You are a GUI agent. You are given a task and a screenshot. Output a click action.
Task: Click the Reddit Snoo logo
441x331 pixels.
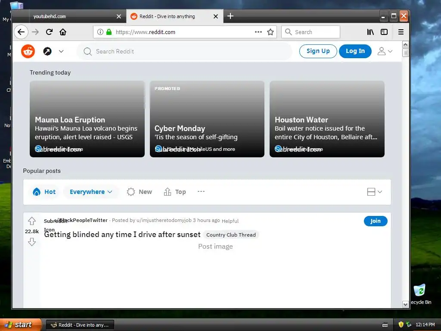coord(28,51)
